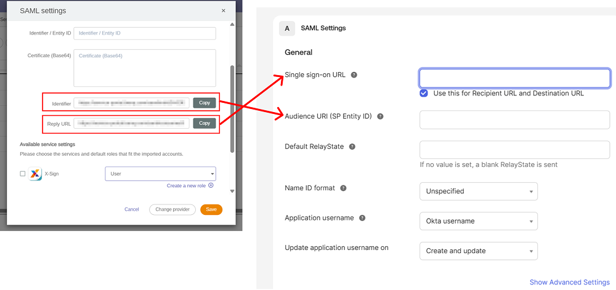The image size is (616, 290).
Task: Click the Audience URI input field
Action: [514, 119]
